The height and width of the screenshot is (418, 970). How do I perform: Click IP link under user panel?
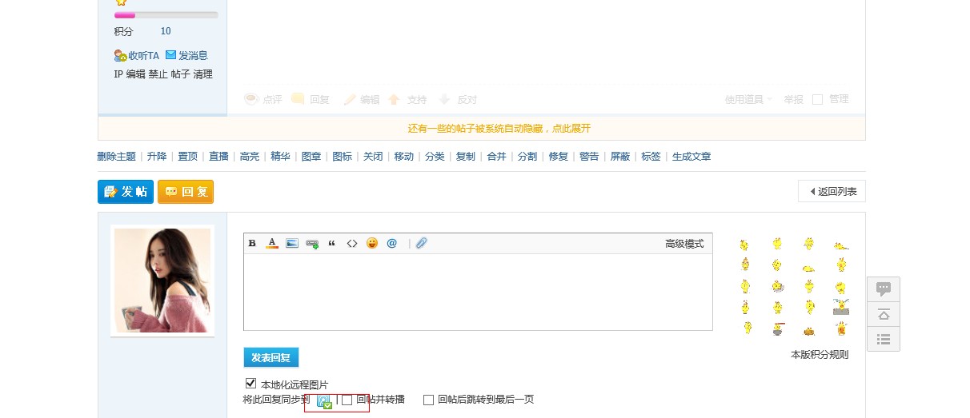[x=118, y=74]
